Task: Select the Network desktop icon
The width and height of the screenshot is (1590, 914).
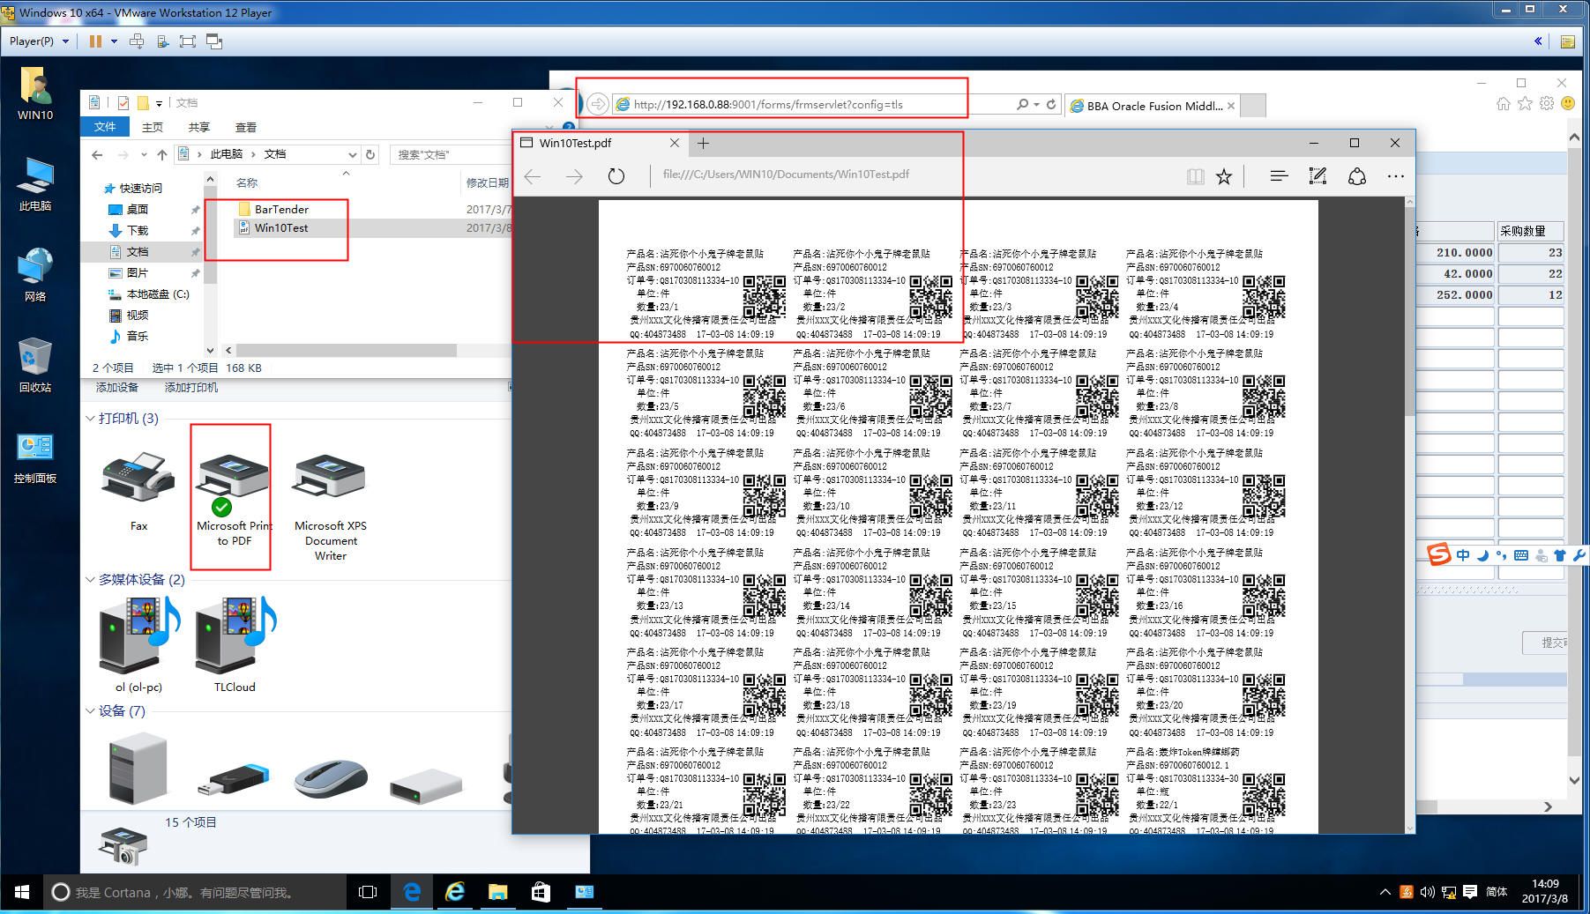Action: coord(35,275)
